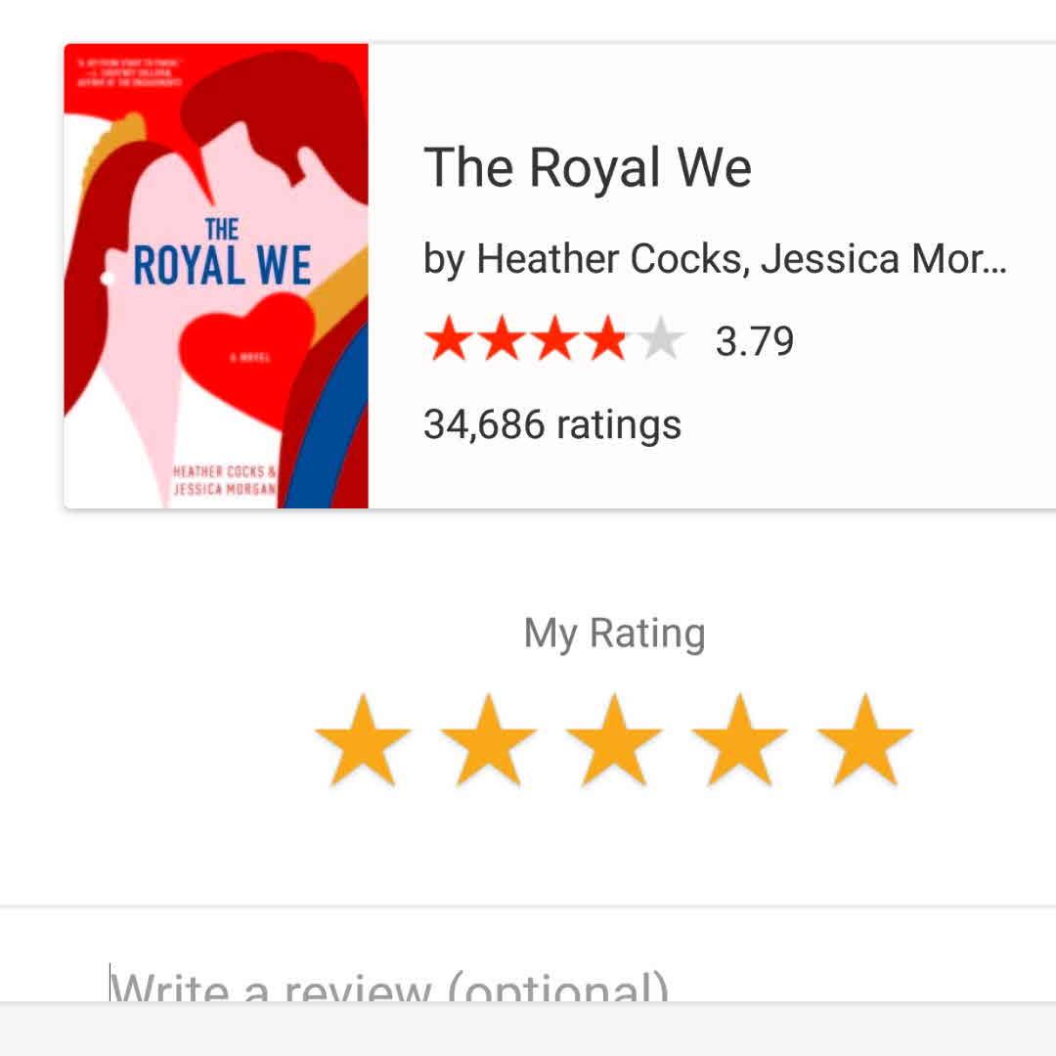The image size is (1056, 1056).
Task: Open The Royal We cover thumbnail
Action: 216,276
